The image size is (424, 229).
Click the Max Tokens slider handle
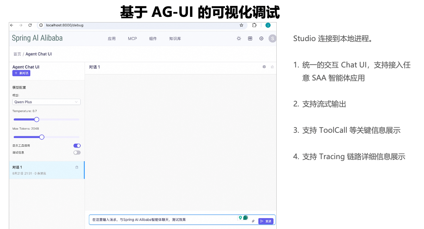pos(42,137)
